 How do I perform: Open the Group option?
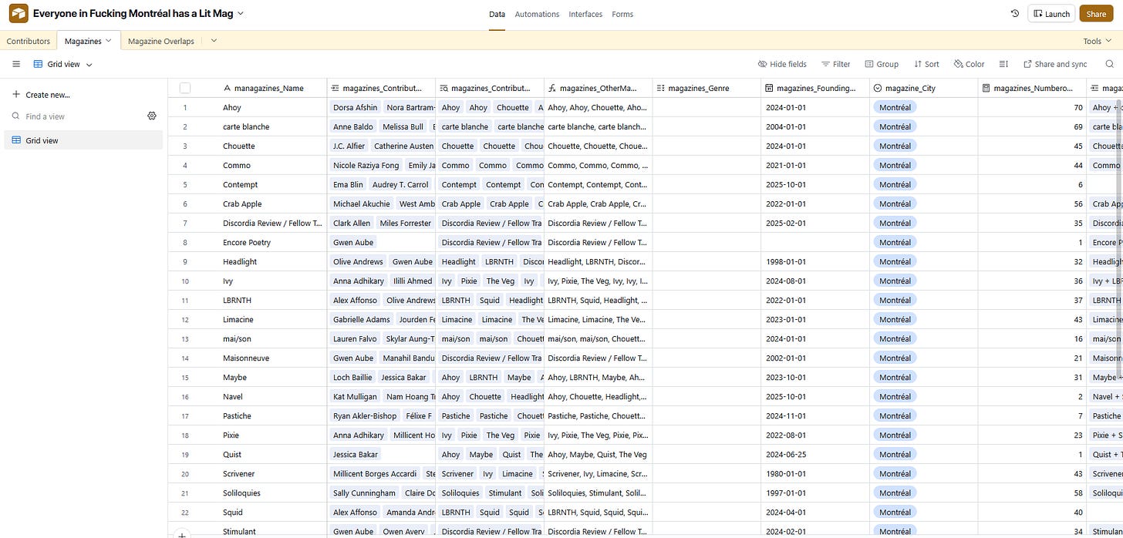tap(882, 65)
